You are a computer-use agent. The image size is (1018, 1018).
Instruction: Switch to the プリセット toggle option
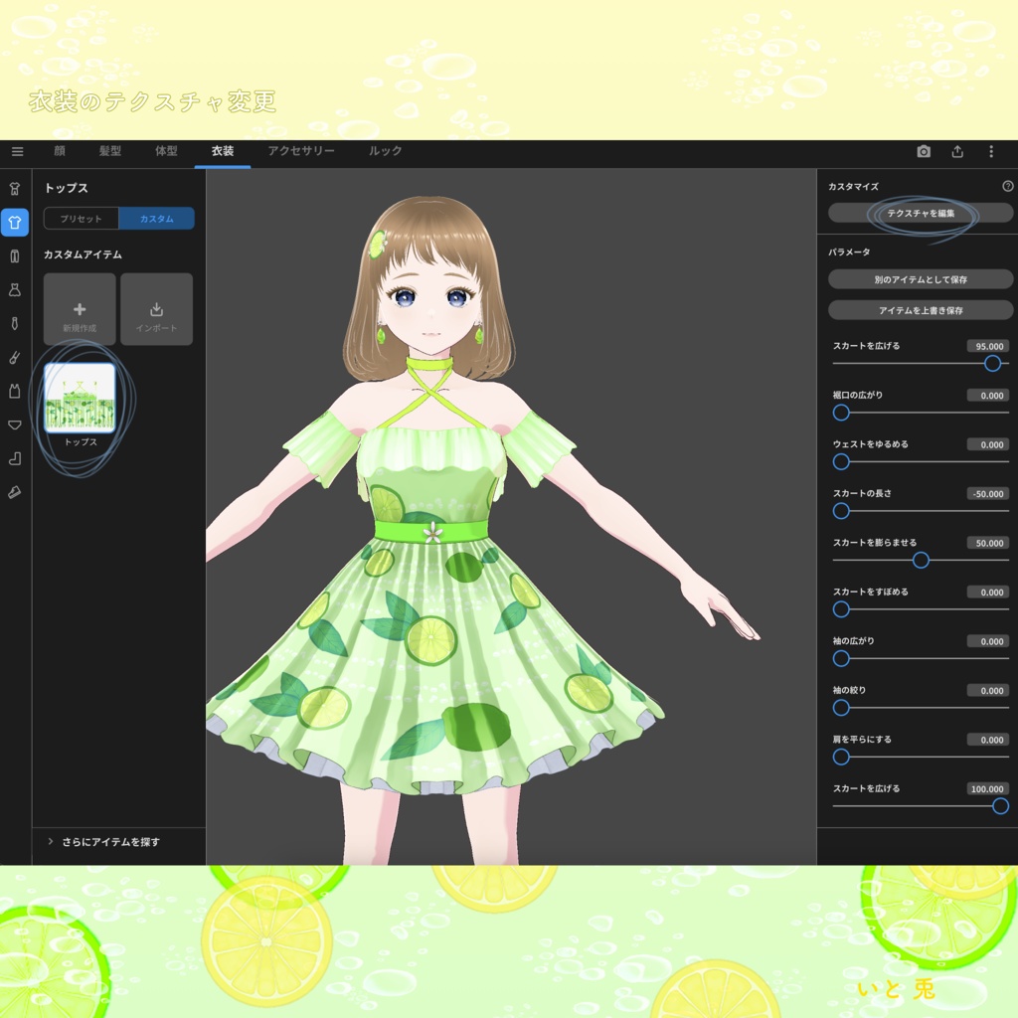click(80, 218)
